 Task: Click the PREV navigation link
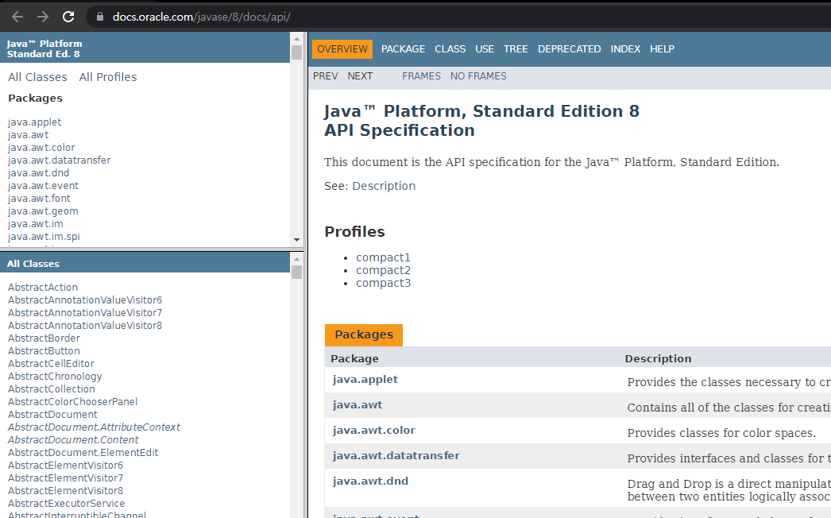click(x=326, y=75)
